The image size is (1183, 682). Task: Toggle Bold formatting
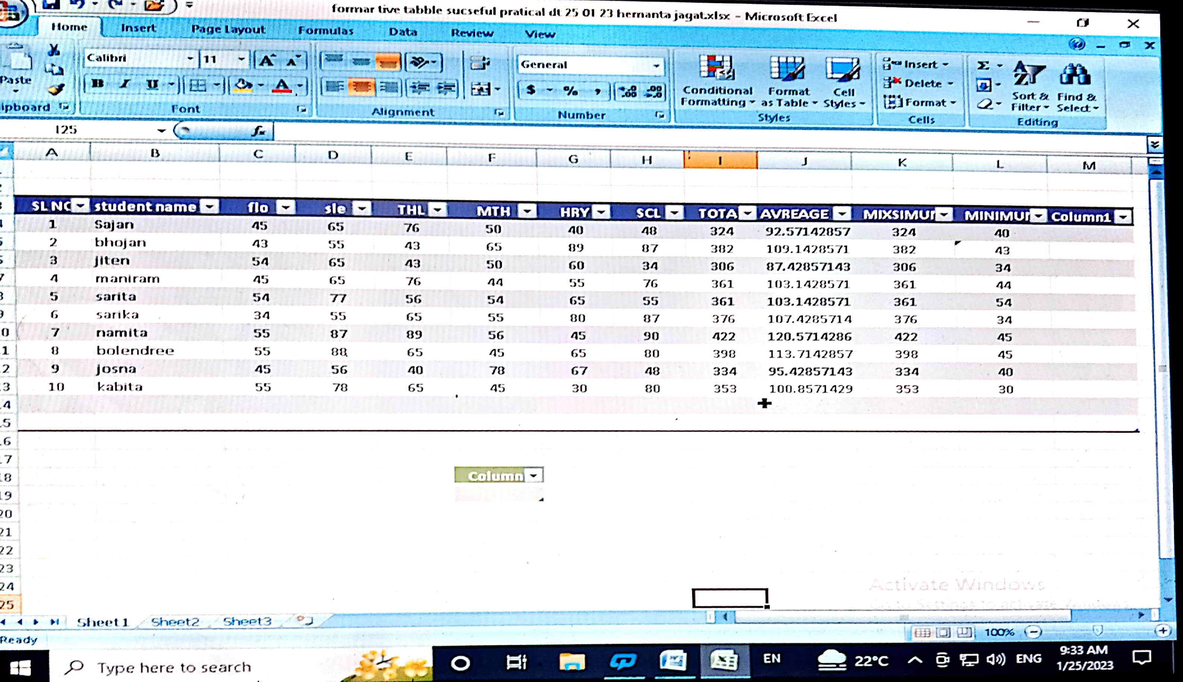[98, 84]
